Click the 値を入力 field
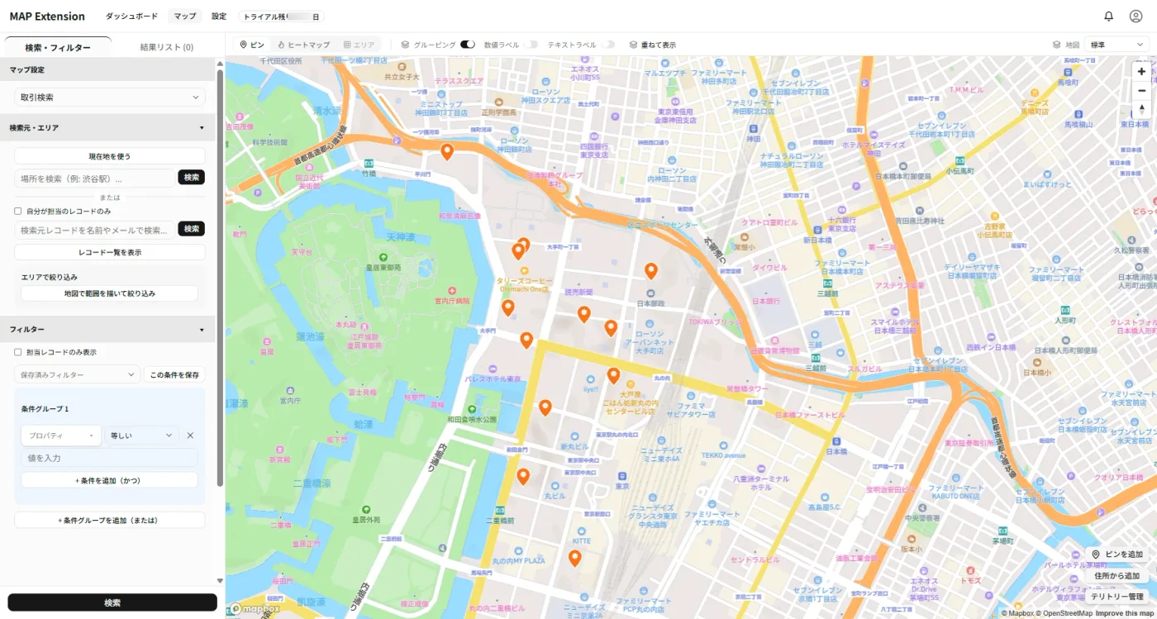The width and height of the screenshot is (1157, 619). (x=110, y=458)
